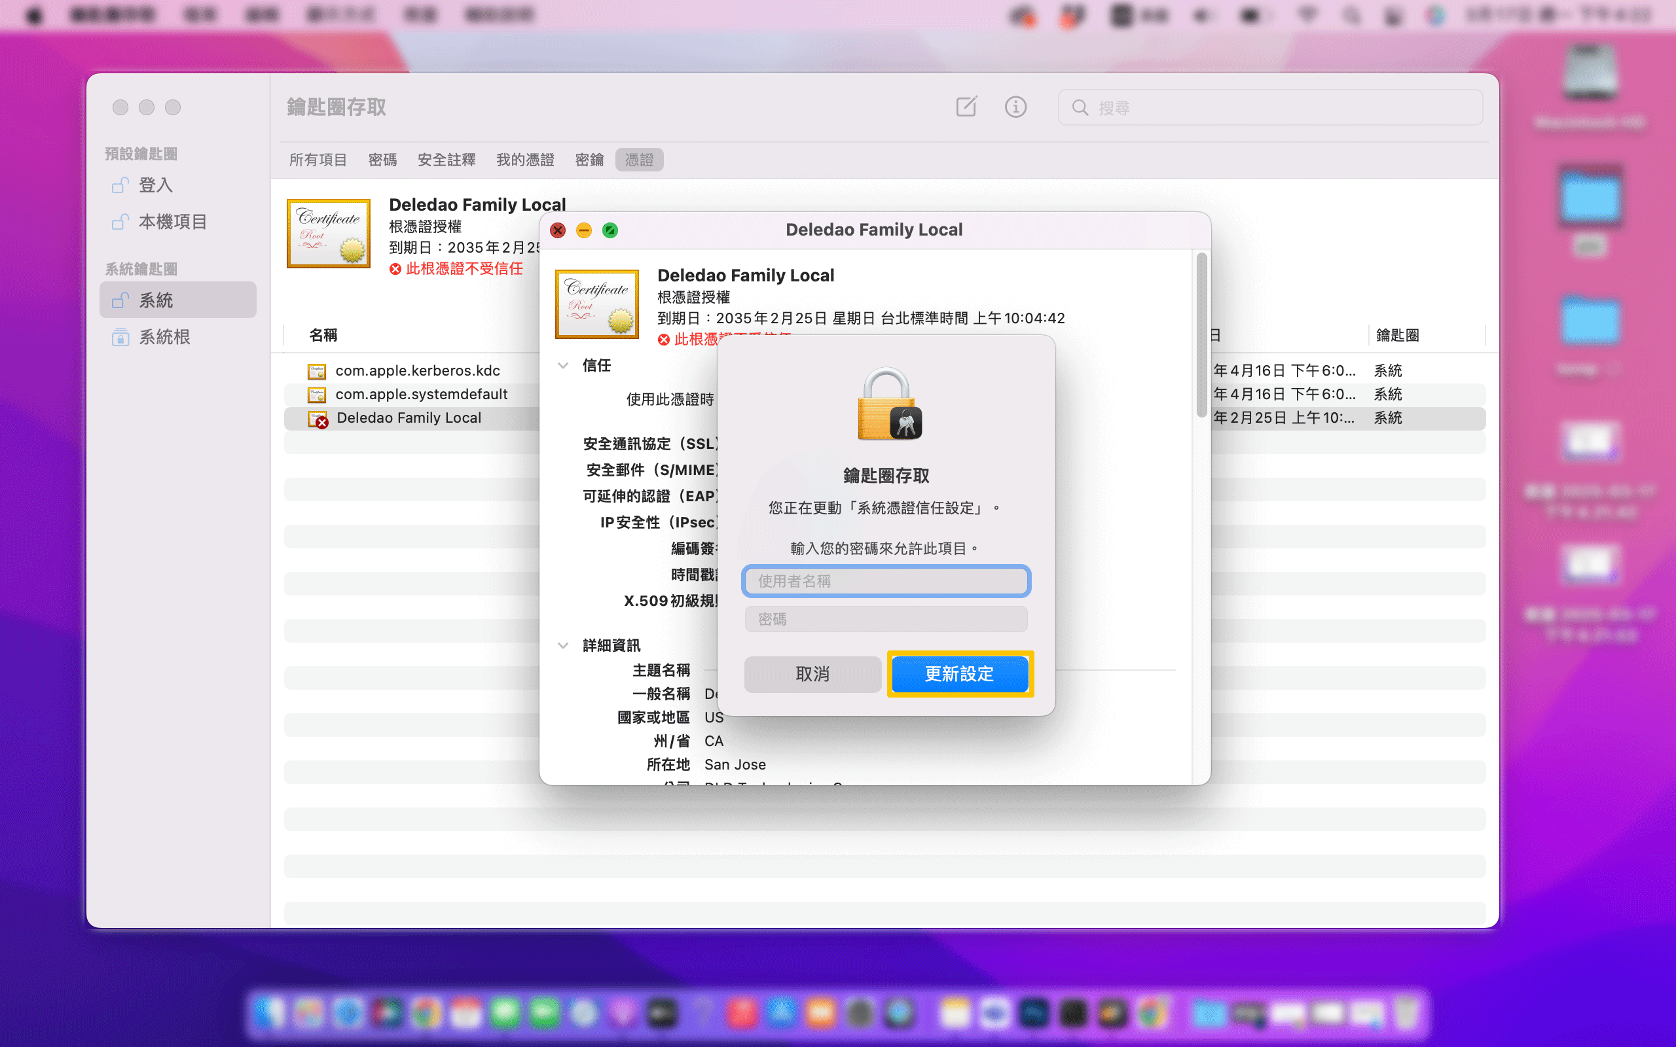Viewport: 1676px width, 1047px height.
Task: Open the Apple menu
Action: point(34,14)
